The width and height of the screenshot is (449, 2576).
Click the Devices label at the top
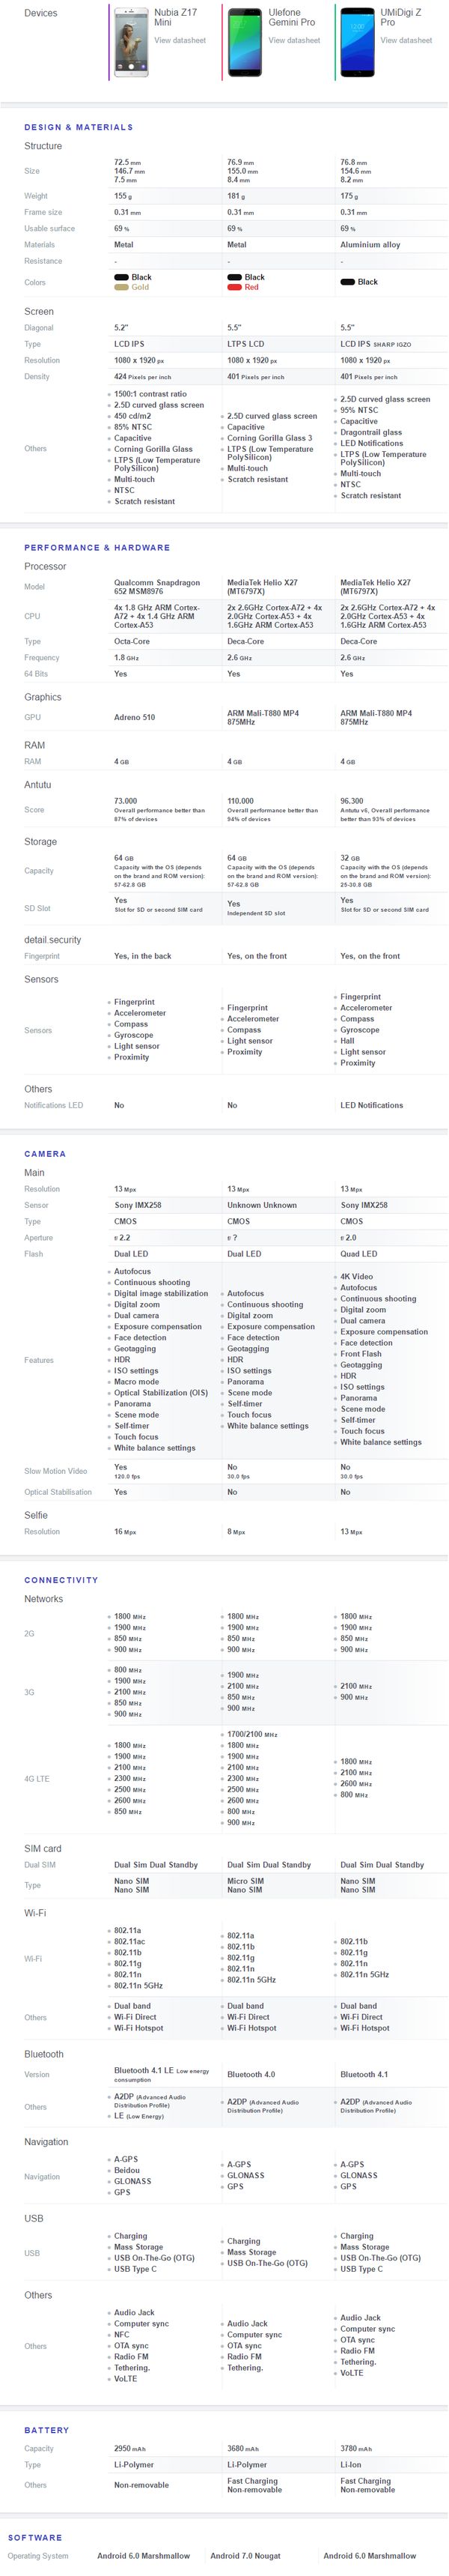[41, 14]
